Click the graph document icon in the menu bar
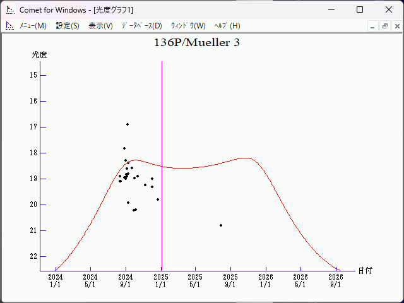Viewport: 404px width, 303px height. (x=9, y=26)
